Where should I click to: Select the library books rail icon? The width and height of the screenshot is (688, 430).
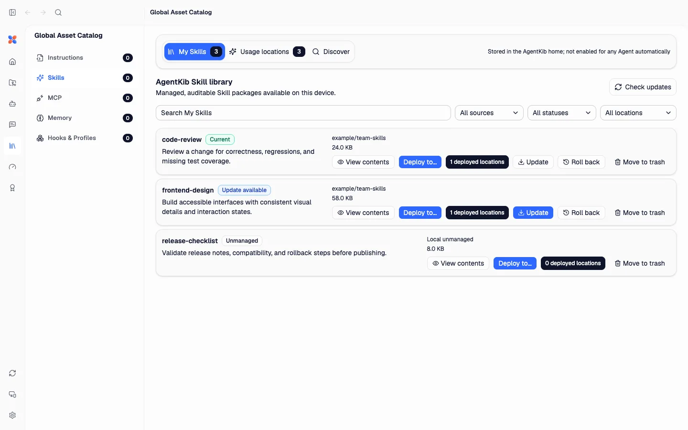12,146
